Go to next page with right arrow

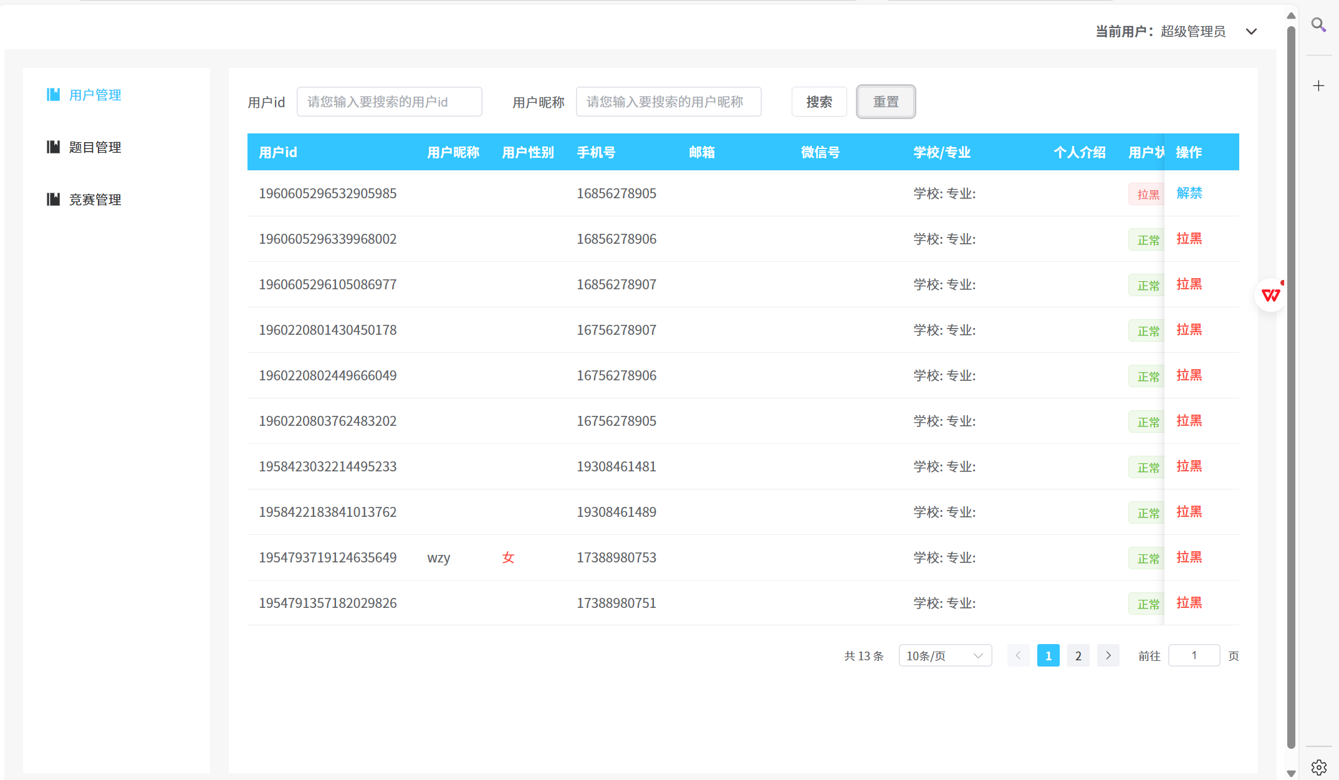pyautogui.click(x=1108, y=655)
